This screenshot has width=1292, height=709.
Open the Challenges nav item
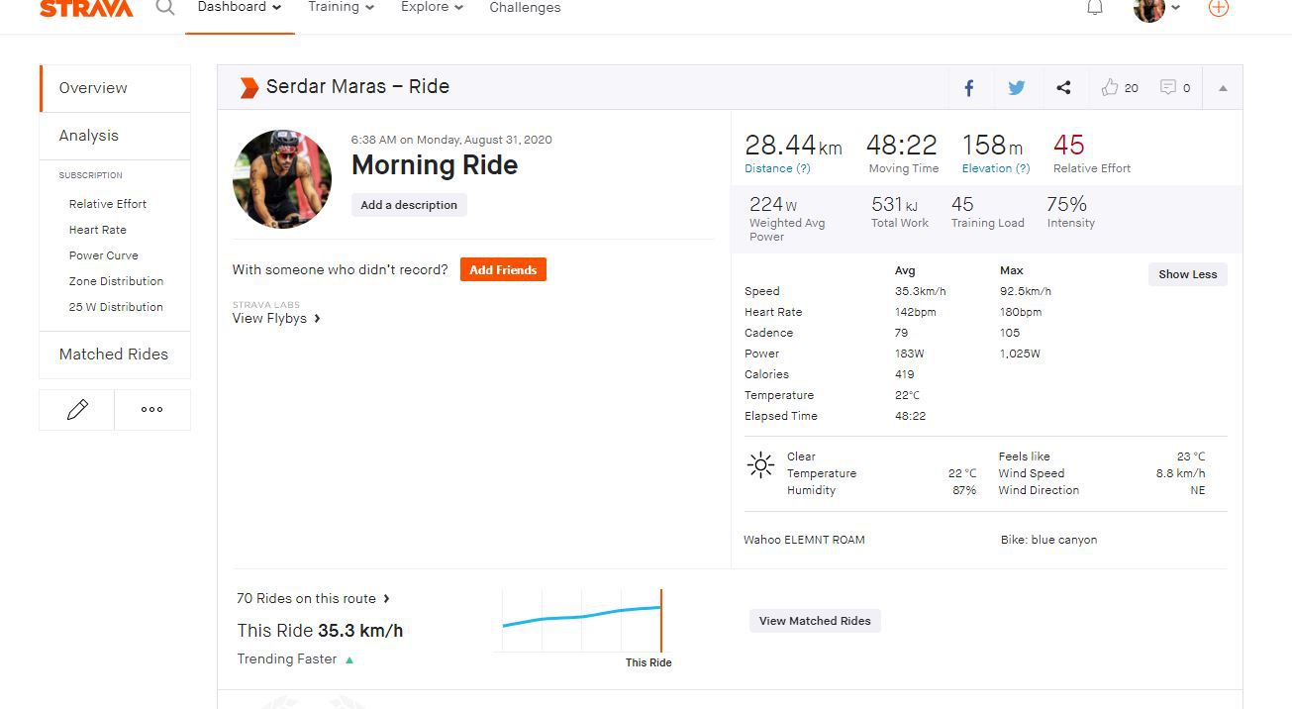coord(525,8)
